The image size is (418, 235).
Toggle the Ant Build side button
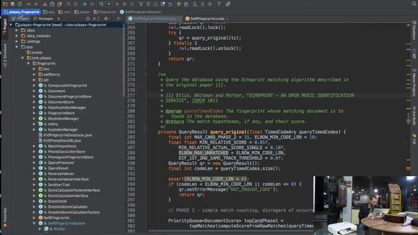[414, 116]
